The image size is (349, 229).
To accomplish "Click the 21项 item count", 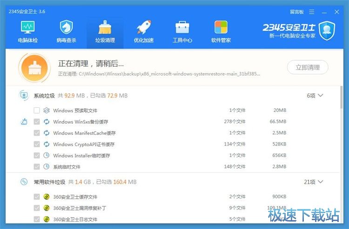I will coord(309,182).
